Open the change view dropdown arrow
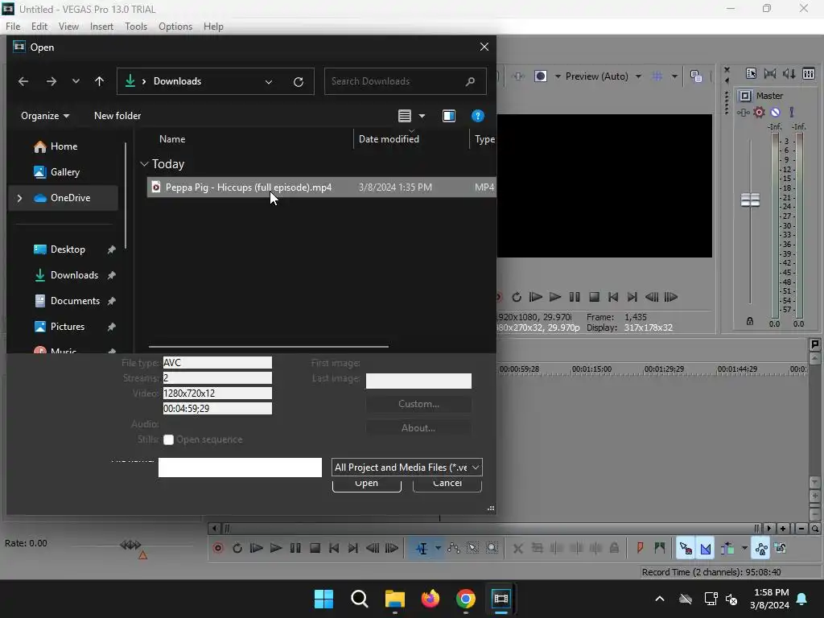The height and width of the screenshot is (618, 824). 422,116
